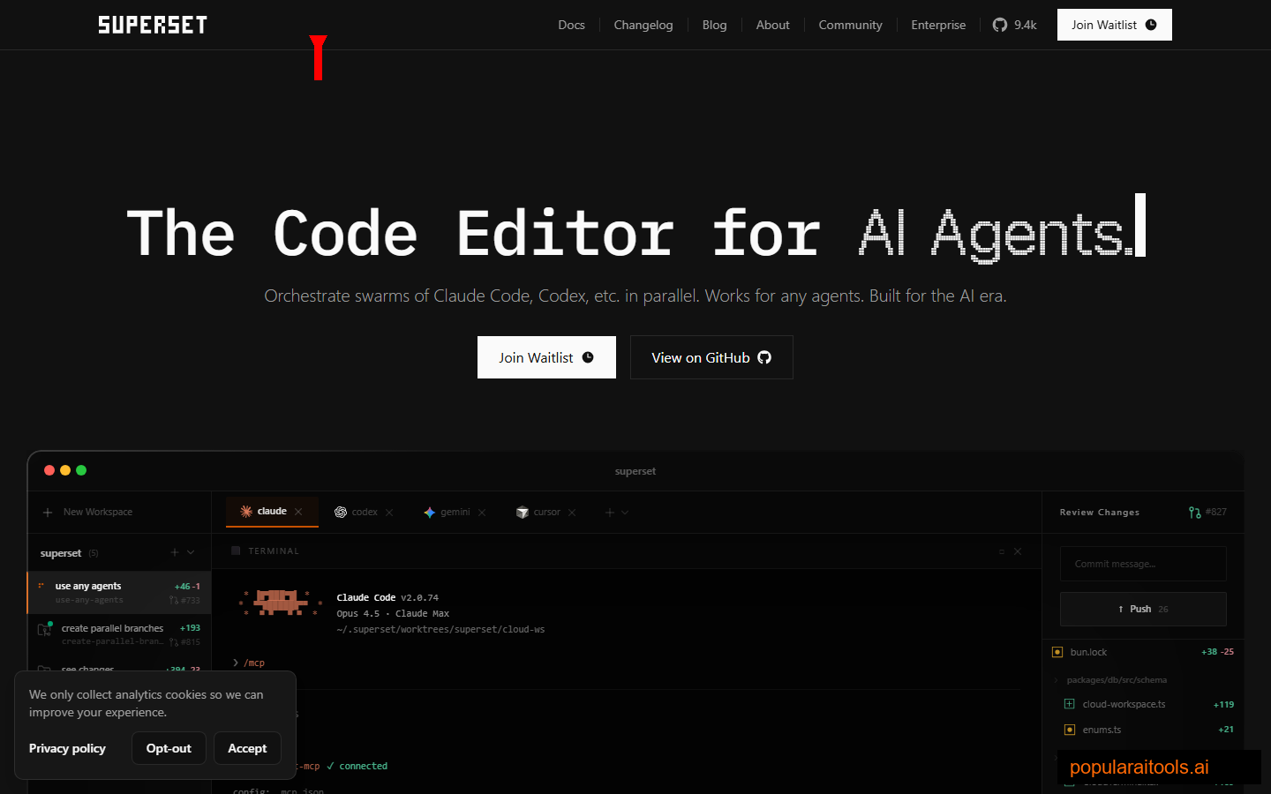Open the dropdown next to the new tab plus
Screen dimensions: 1271x794
[625, 512]
